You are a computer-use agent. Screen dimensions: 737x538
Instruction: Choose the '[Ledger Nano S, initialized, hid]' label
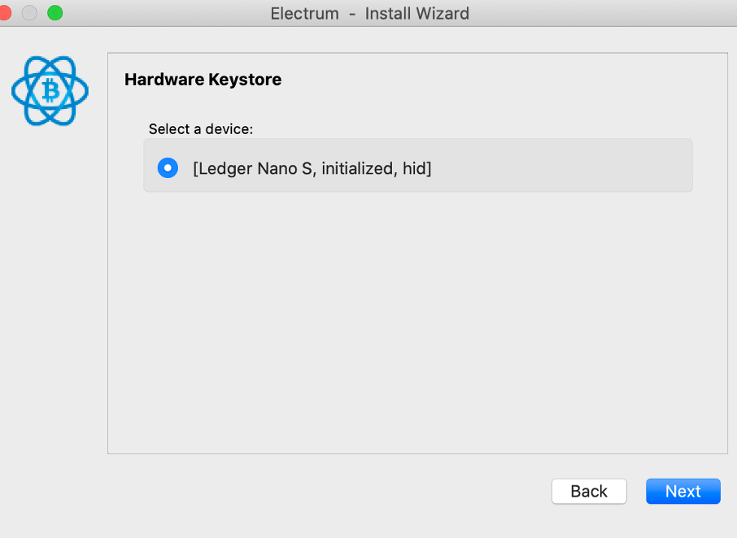click(312, 168)
